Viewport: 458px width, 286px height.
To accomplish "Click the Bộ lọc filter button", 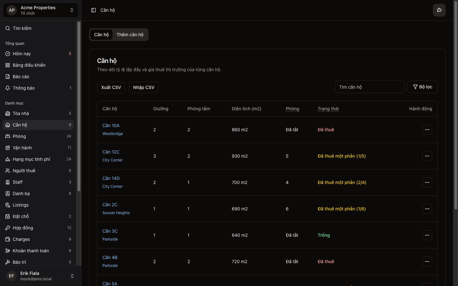I will coord(422,87).
